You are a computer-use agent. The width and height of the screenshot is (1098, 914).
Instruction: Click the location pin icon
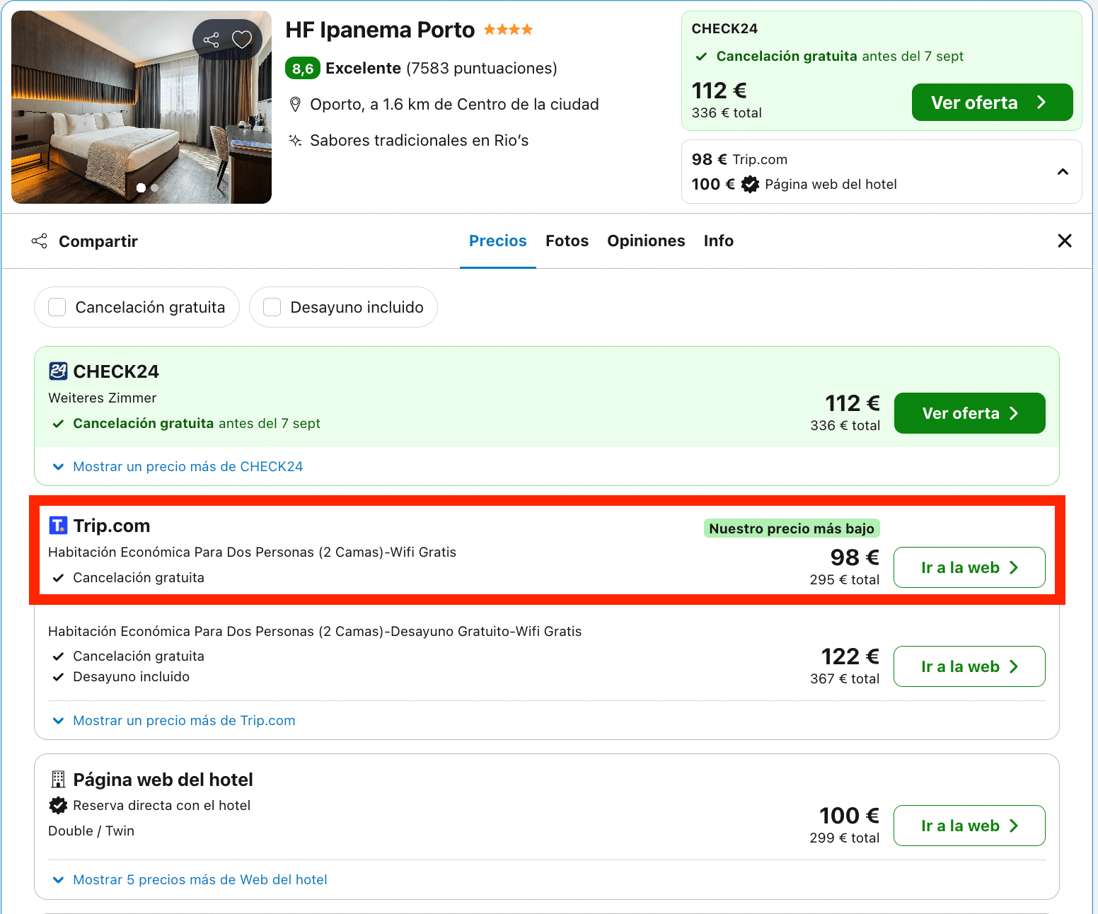point(296,105)
